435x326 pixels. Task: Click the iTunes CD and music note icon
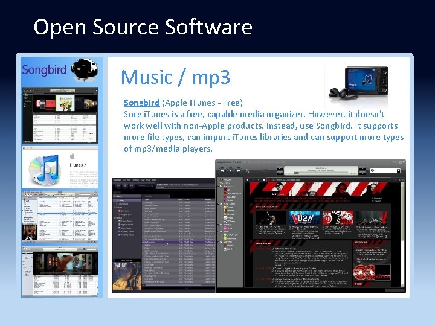pyautogui.click(x=44, y=170)
